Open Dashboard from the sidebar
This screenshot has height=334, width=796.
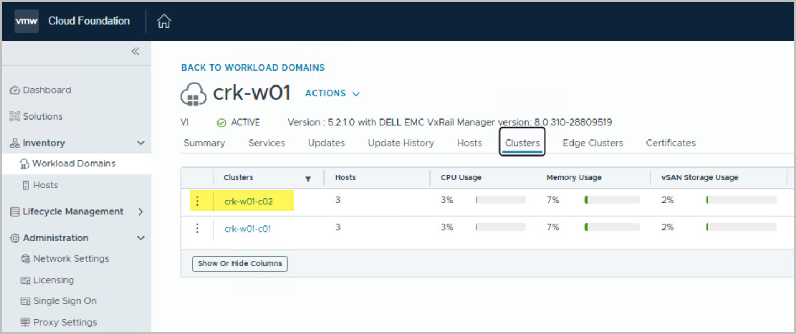[46, 90]
